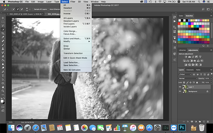The width and height of the screenshot is (213, 133).
Task: Hide Layer 1 using its eye icon
Action: click(180, 87)
